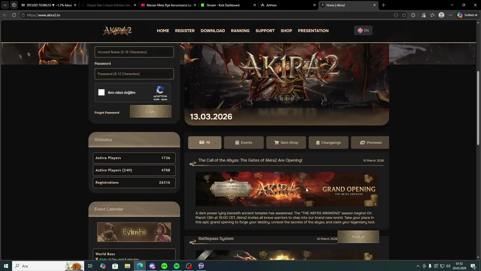Click the Akira2 logo in the header
This screenshot has width=481, height=271.
coord(117,30)
